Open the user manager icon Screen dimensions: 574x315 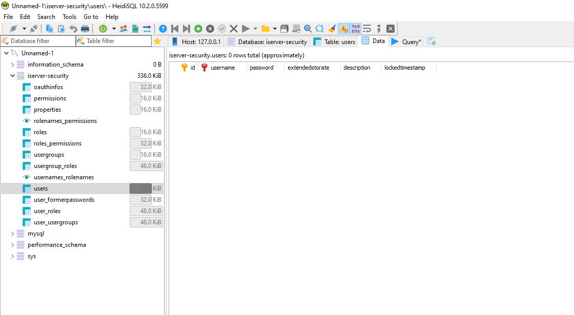[124, 29]
